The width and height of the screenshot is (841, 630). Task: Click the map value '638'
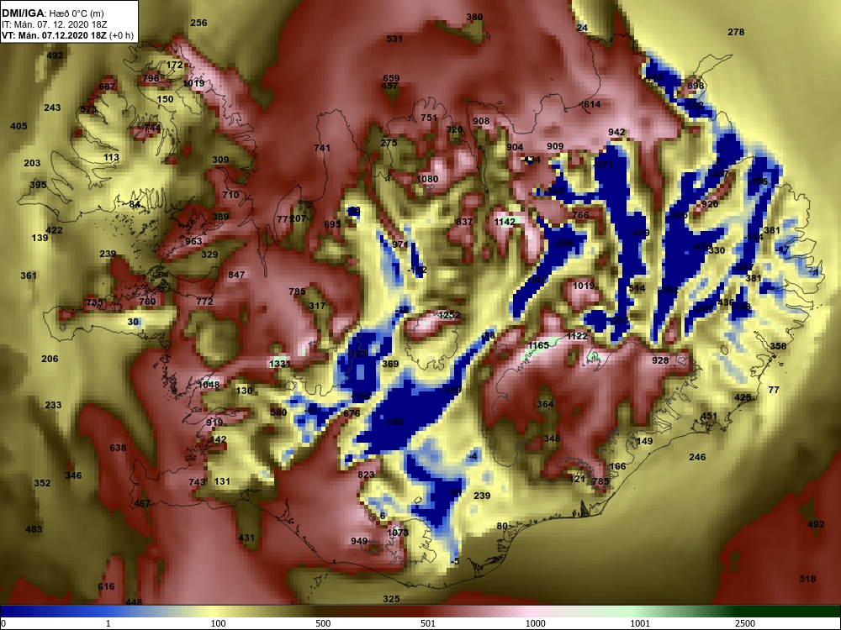[118, 448]
